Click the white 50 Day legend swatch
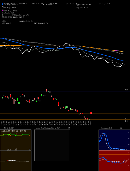This screenshot has height=171, width=130. click(x=3, y=8)
